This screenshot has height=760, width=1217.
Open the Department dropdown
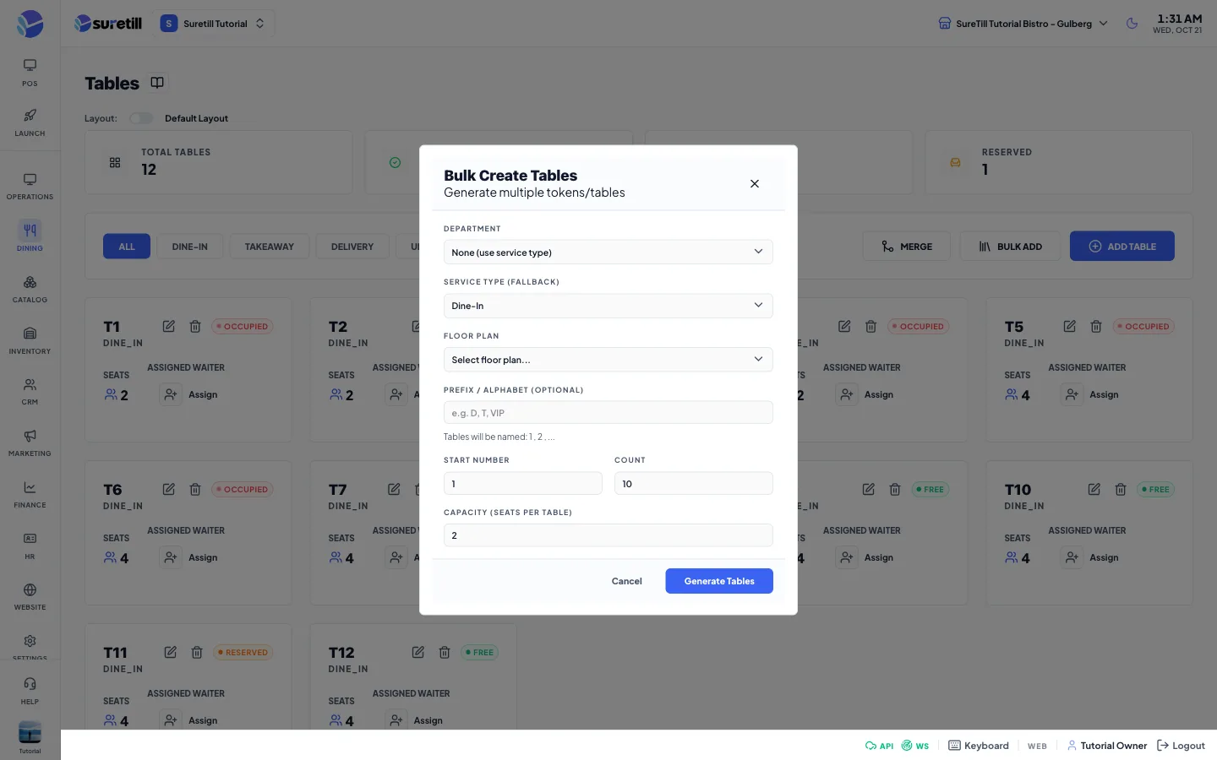tap(608, 252)
